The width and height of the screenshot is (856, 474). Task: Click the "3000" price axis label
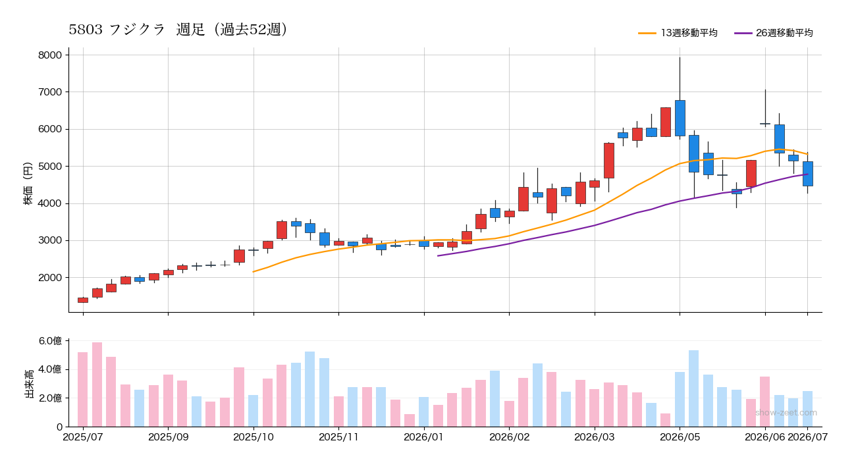tap(51, 241)
